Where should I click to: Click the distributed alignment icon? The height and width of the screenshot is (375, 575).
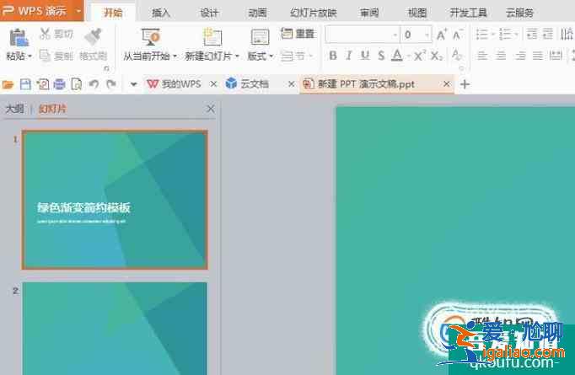(x=556, y=56)
